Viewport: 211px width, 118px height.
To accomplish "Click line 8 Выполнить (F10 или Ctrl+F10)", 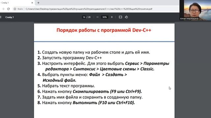I will (x=86, y=103).
